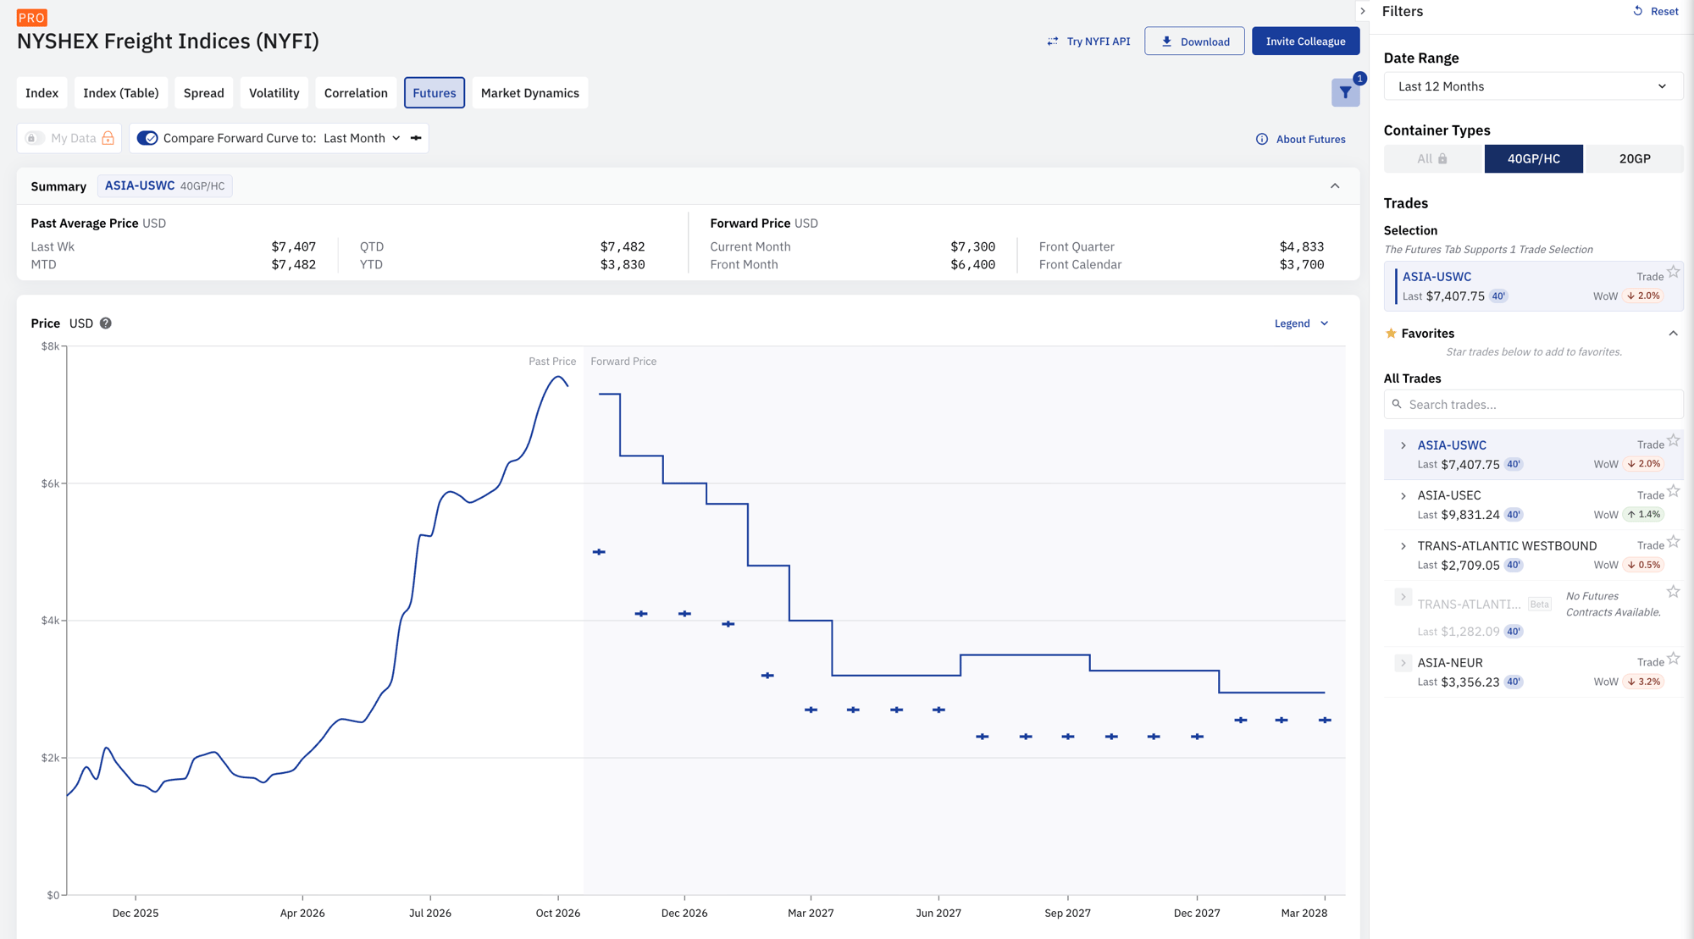Viewport: 1694px width, 939px height.
Task: Expand the ASIA-USEC trade row chevron
Action: [x=1403, y=496]
